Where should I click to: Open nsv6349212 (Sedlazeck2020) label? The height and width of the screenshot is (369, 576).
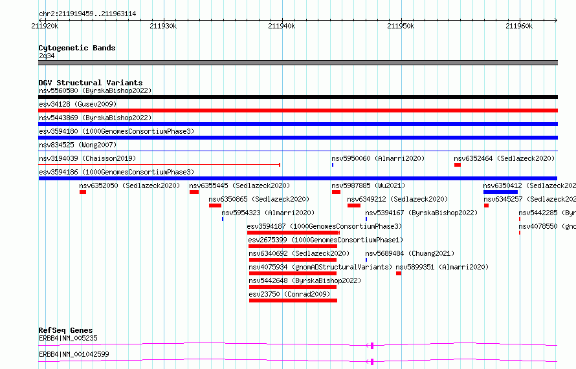tap(397, 199)
